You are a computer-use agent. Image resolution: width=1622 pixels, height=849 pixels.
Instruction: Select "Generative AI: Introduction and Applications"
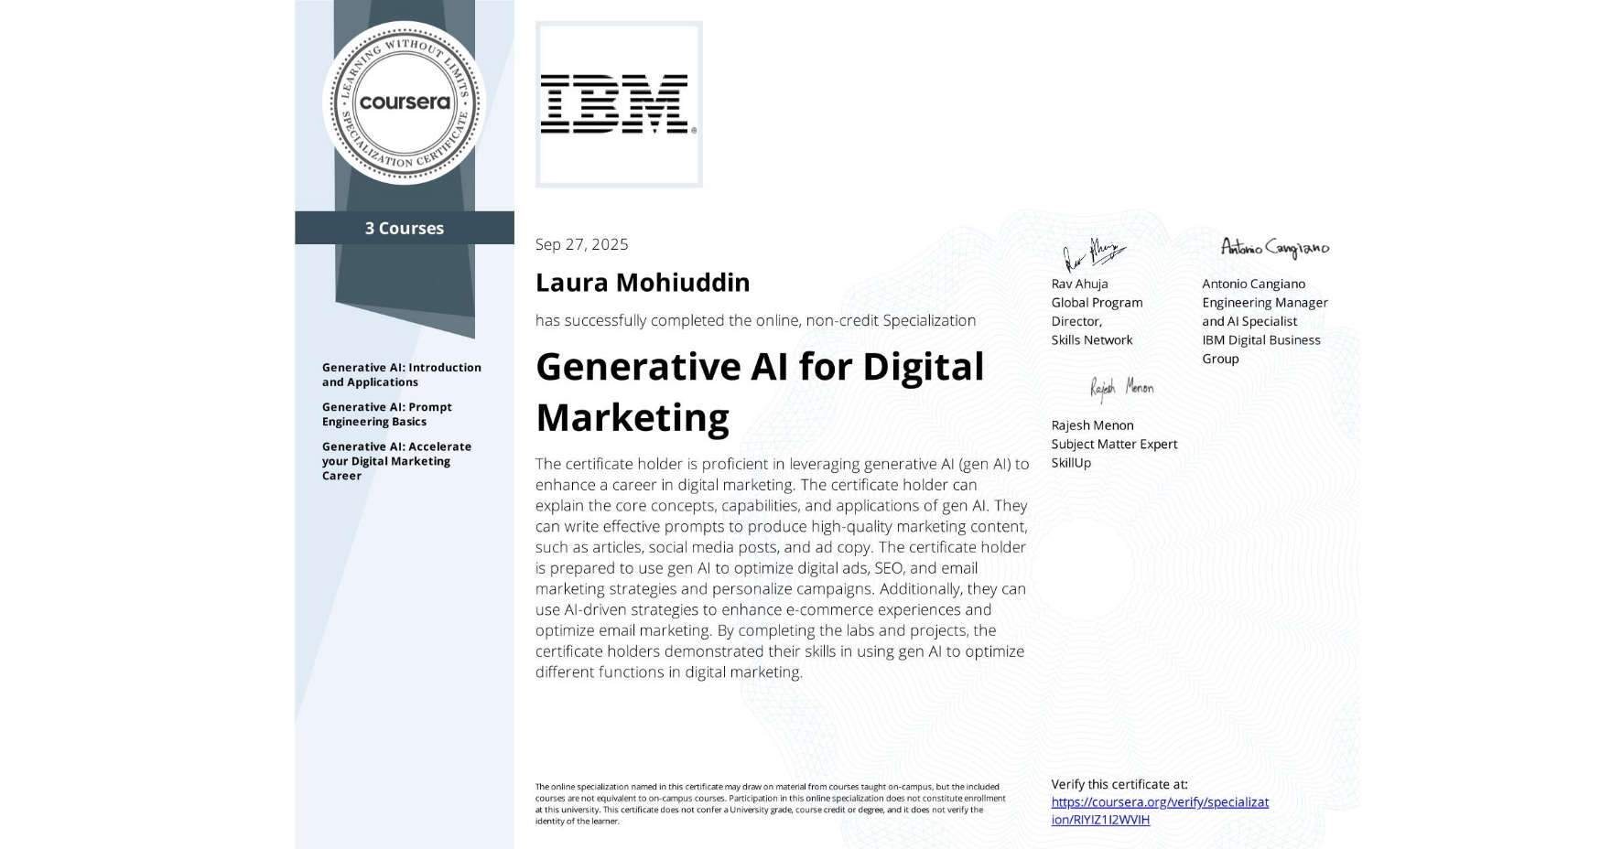(402, 374)
